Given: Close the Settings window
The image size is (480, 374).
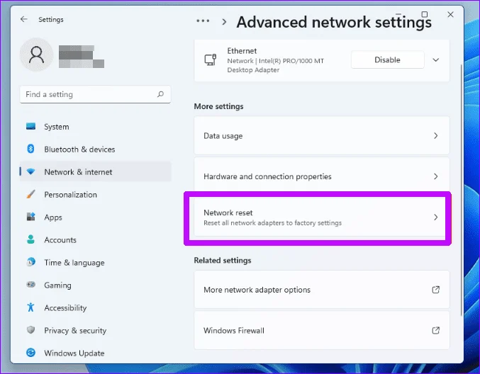Looking at the screenshot, I should click(x=450, y=14).
